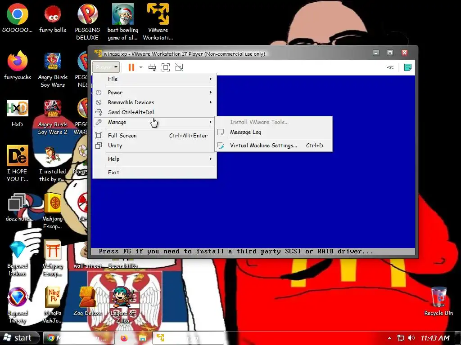The height and width of the screenshot is (345, 461).
Task: Select the Manage menu entry
Action: tap(155, 122)
